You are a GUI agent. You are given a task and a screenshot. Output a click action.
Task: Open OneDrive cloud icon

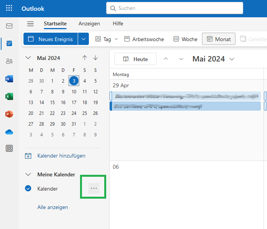tap(9, 132)
